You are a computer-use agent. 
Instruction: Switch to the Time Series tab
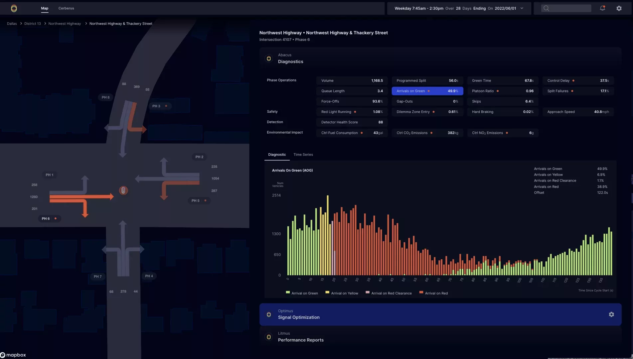click(303, 155)
